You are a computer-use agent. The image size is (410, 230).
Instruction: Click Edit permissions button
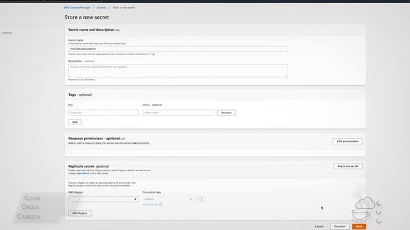[347, 141]
